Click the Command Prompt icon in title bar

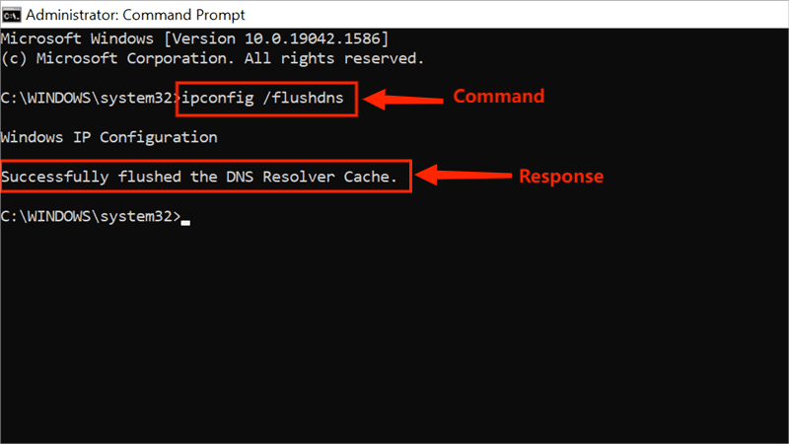pos(12,14)
